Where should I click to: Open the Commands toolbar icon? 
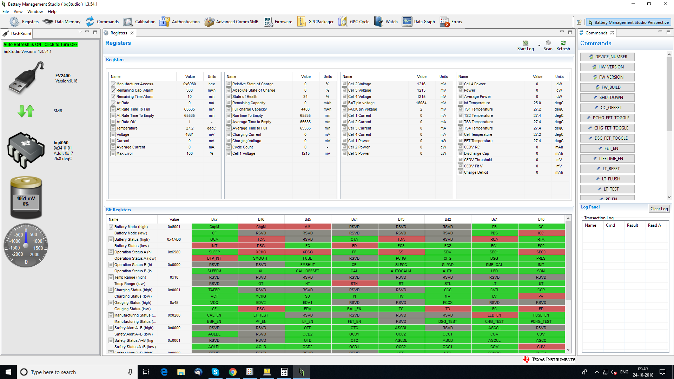pos(90,22)
